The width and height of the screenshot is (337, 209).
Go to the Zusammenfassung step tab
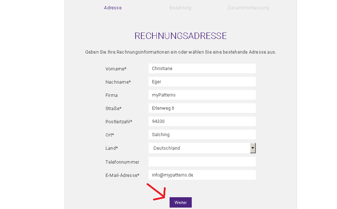pos(248,8)
